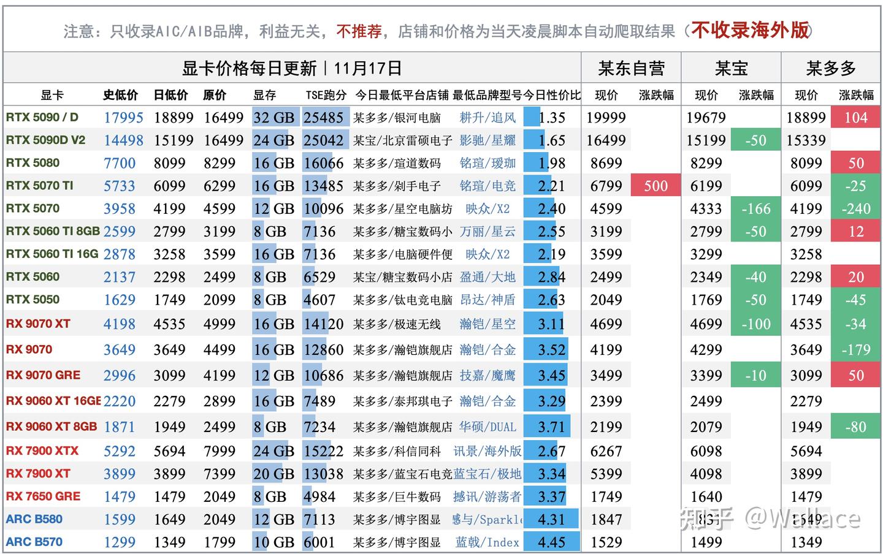Screen dimensions: 883x554
Task: Click the red +500 change badge for RTX 5070 TI
Action: pos(655,186)
